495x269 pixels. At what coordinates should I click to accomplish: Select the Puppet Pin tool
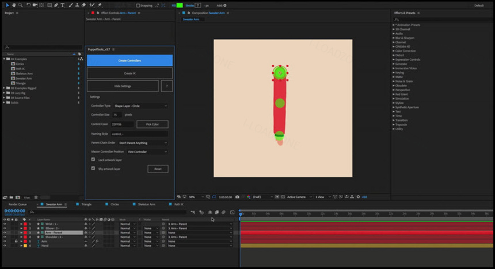coord(100,5)
